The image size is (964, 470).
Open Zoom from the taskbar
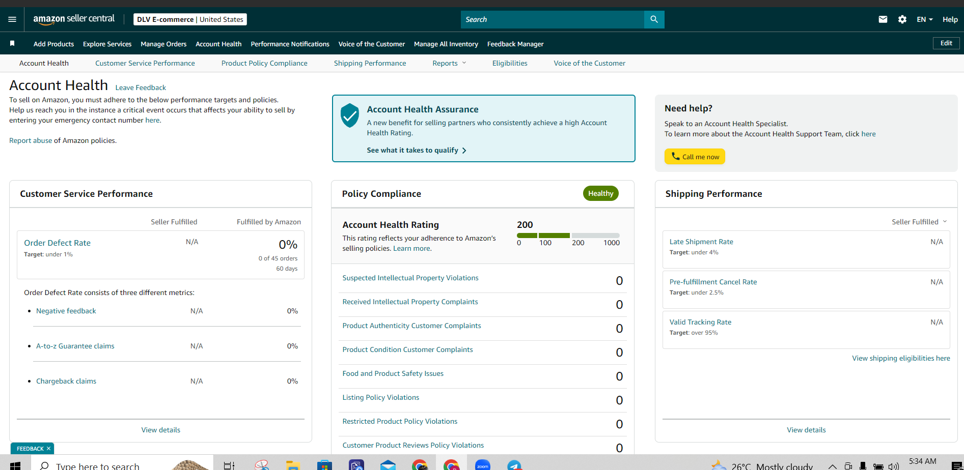483,465
